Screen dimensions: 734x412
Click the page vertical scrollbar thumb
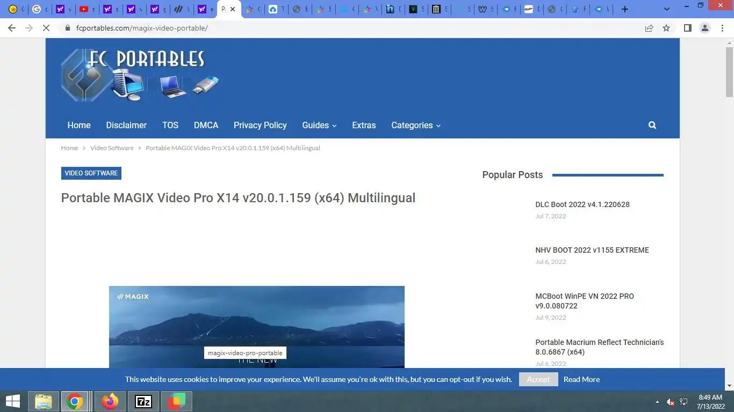click(729, 71)
